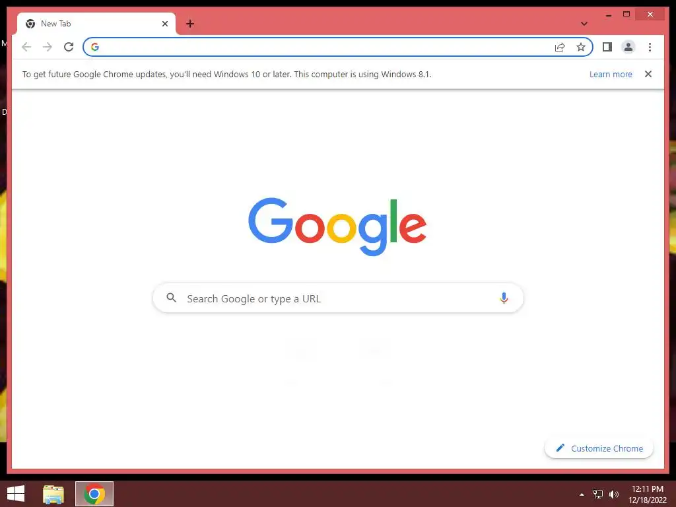This screenshot has height=507, width=676.
Task: Click the back navigation arrow
Action: tap(26, 47)
